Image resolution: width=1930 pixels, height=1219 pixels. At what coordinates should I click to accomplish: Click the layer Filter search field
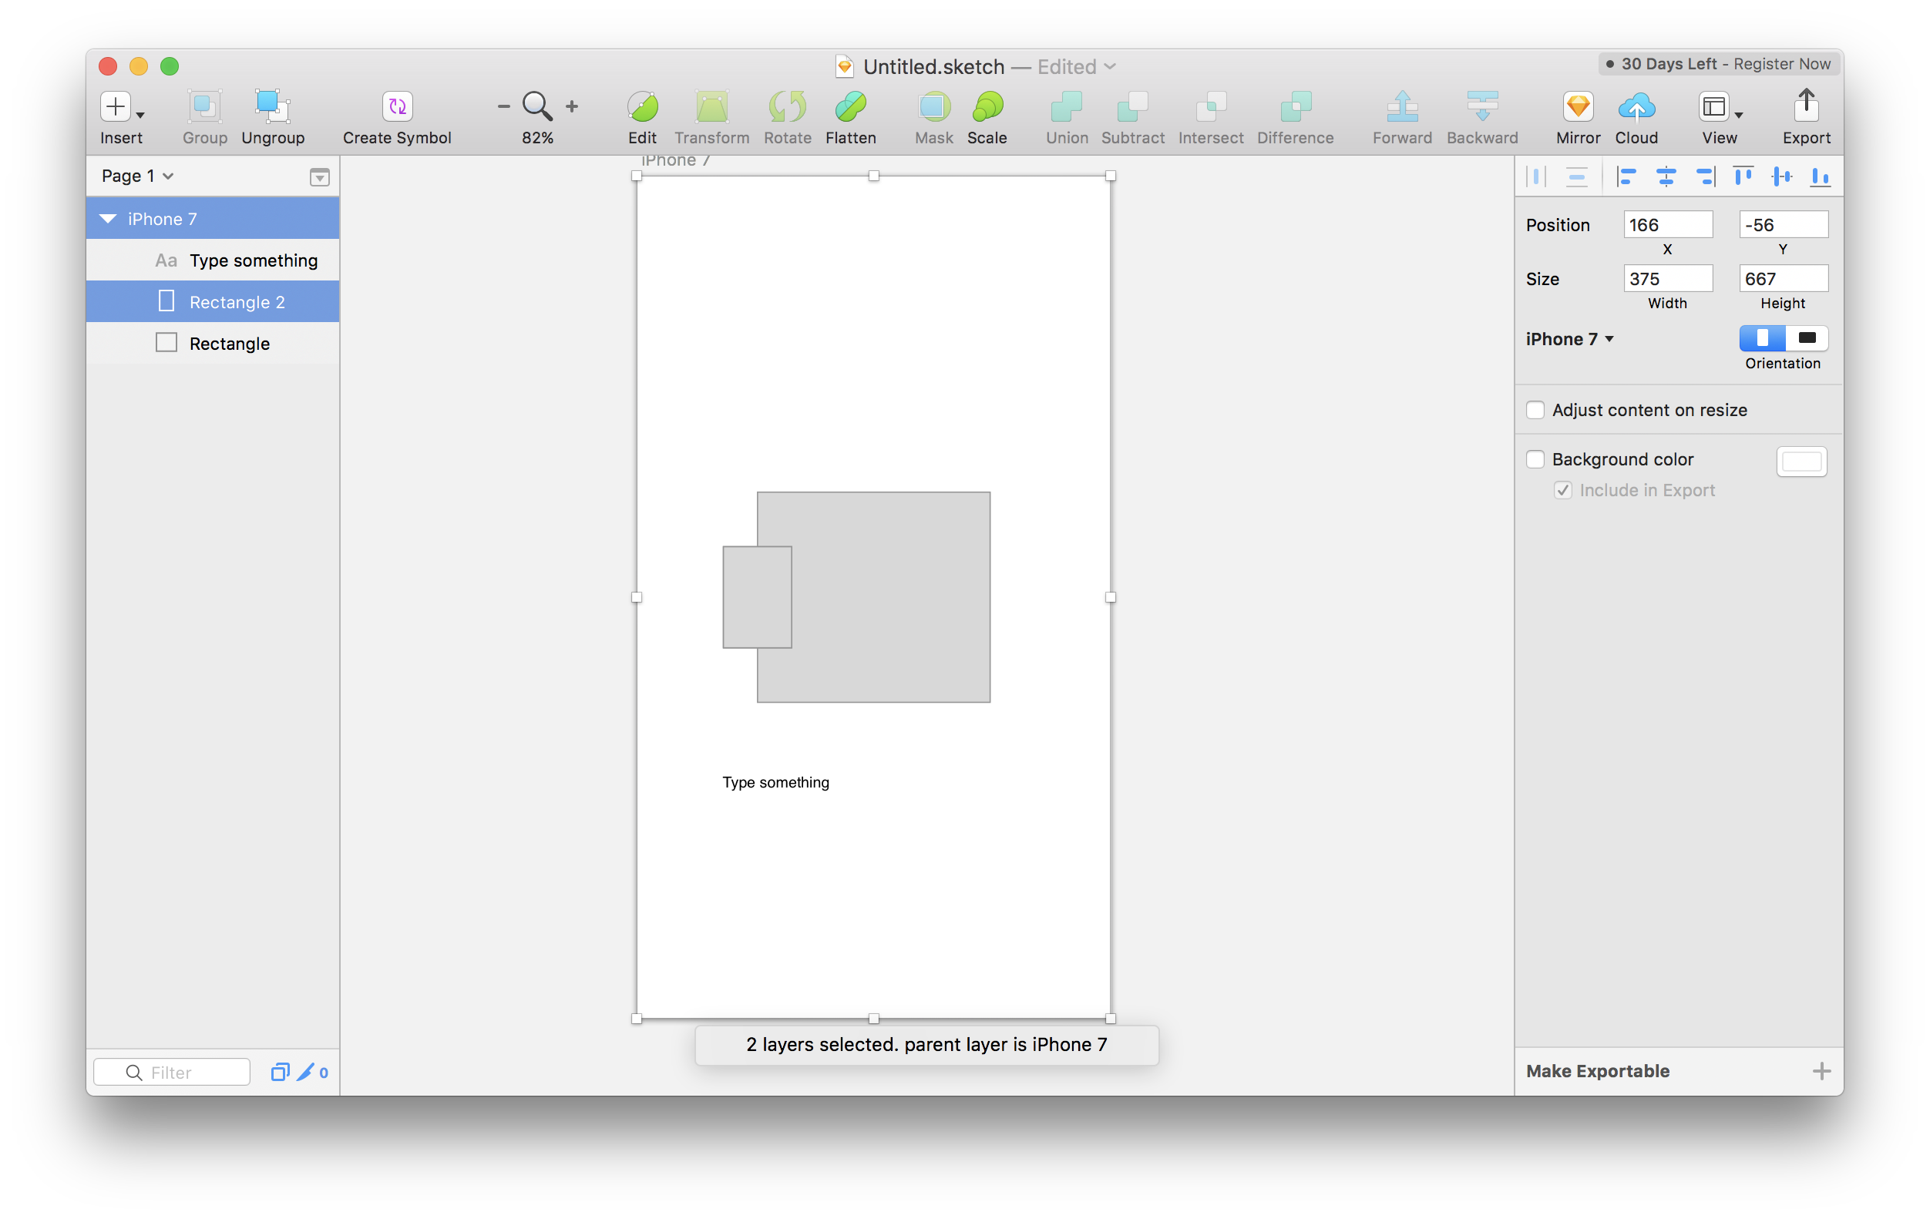point(172,1073)
